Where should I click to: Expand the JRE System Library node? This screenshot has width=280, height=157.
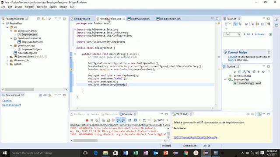point(7,57)
